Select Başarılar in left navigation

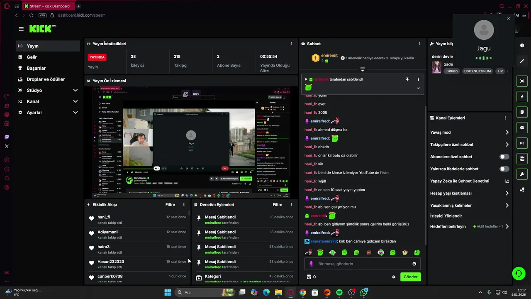pyautogui.click(x=48, y=68)
